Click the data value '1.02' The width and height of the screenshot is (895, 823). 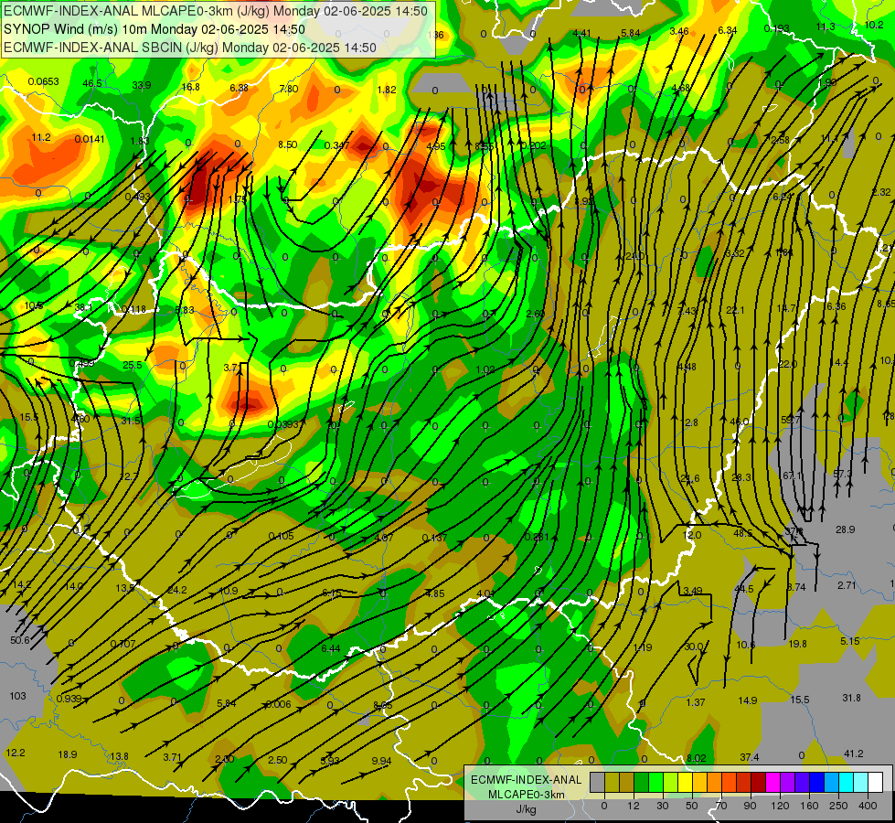(485, 369)
